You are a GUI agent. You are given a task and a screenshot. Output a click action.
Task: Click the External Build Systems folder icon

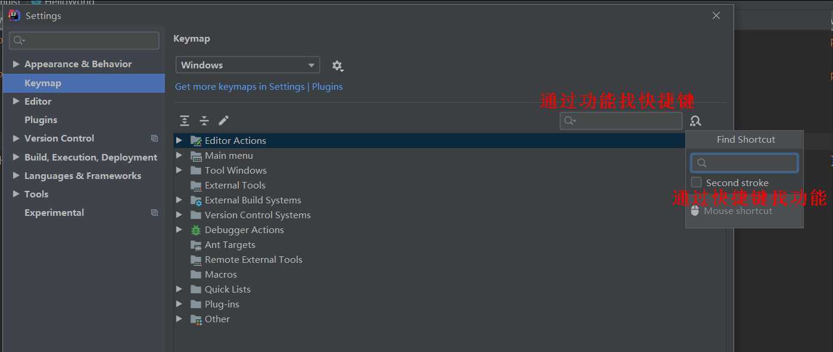(x=196, y=200)
